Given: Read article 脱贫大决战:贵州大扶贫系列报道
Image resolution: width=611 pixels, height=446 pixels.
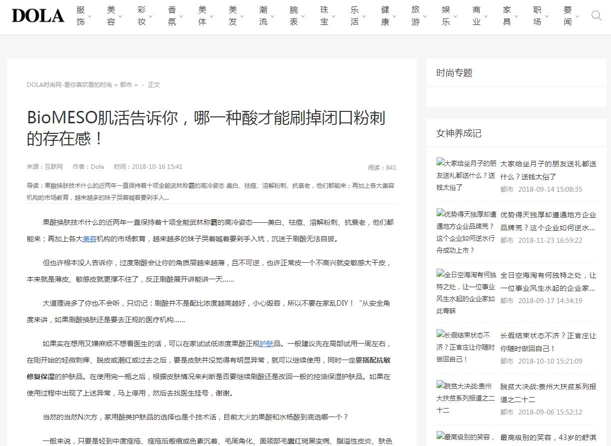Looking at the screenshot, I should (x=549, y=393).
